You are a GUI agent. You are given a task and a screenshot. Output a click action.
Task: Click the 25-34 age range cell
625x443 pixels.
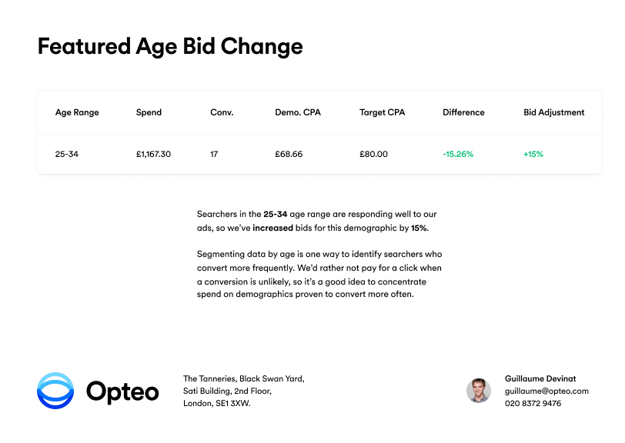coord(67,154)
